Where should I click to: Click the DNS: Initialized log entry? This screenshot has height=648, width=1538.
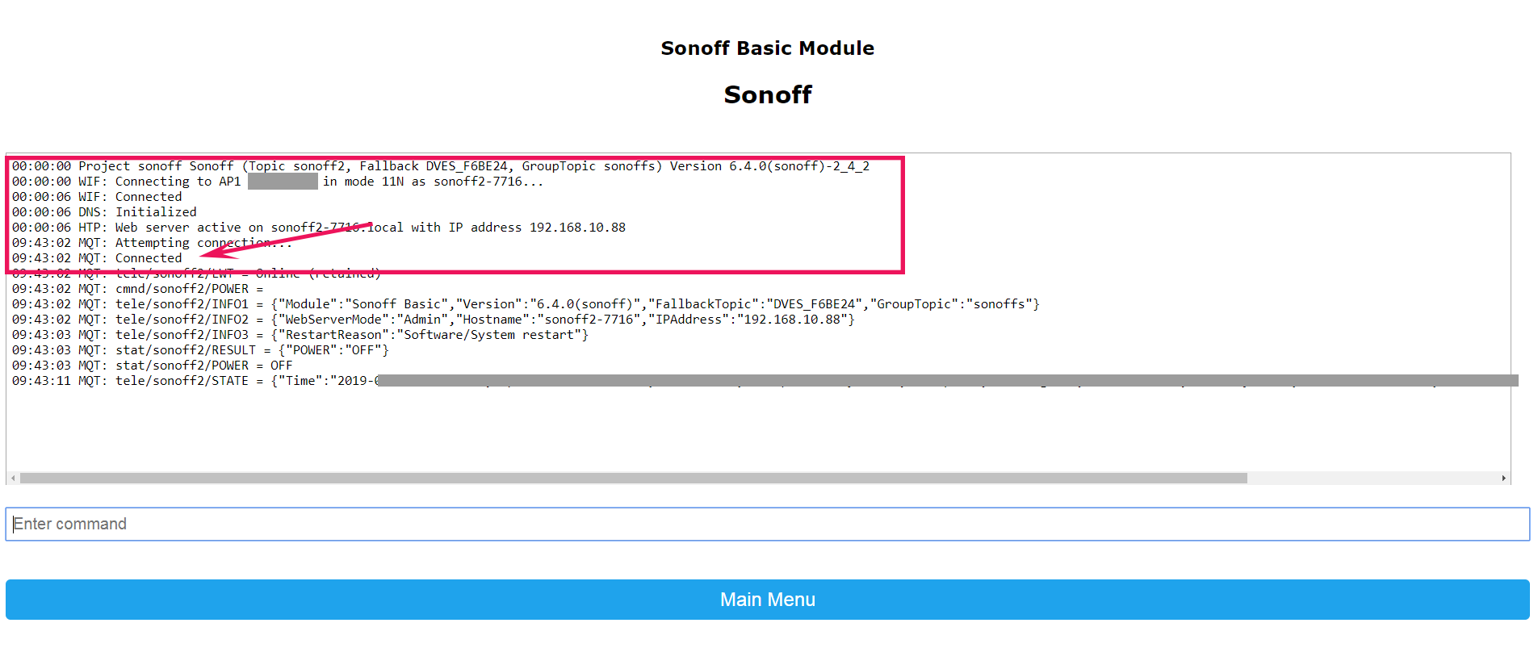104,212
